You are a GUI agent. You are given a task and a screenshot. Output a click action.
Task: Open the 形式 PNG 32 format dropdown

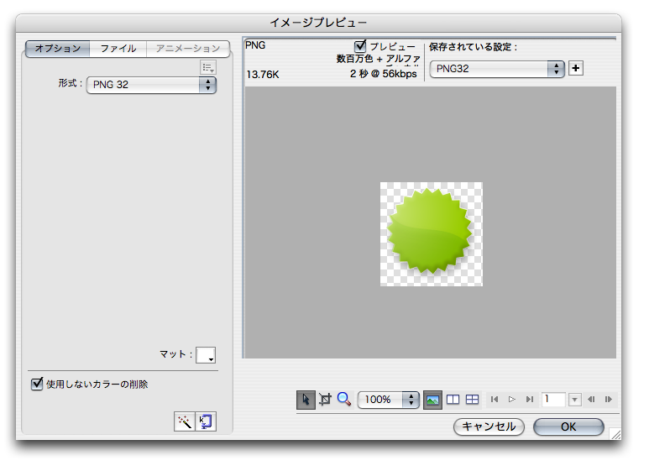point(151,85)
